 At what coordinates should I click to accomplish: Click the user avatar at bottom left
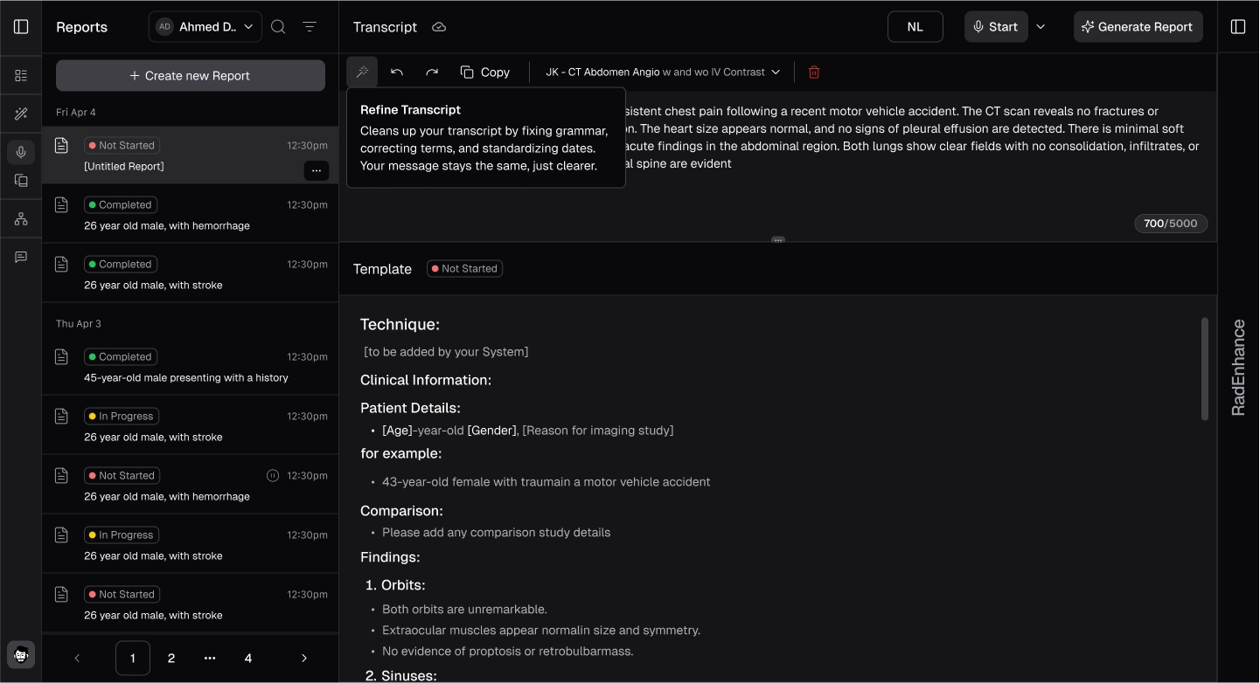(21, 655)
